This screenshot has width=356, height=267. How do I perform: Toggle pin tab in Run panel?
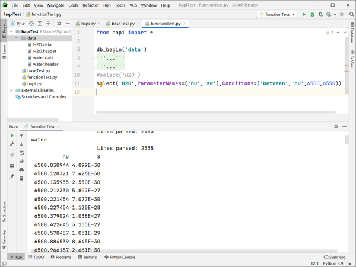tap(12, 177)
